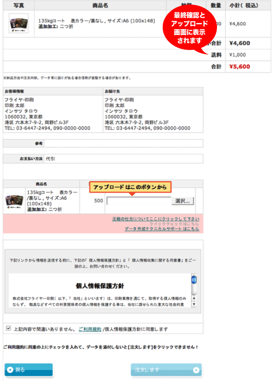Toggle the agreement checkbox 上記内容で間違いありません
273x381 pixels.
8,328
